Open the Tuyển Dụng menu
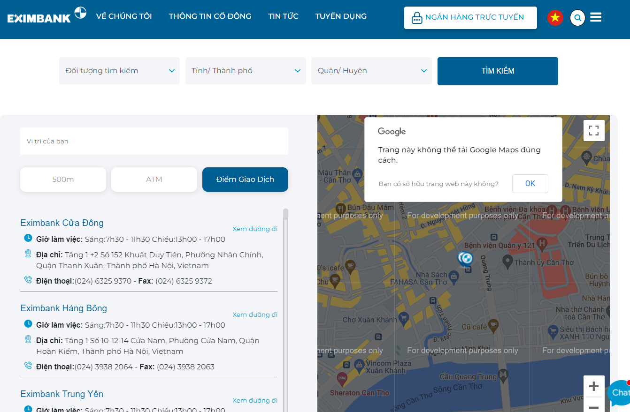 [341, 16]
